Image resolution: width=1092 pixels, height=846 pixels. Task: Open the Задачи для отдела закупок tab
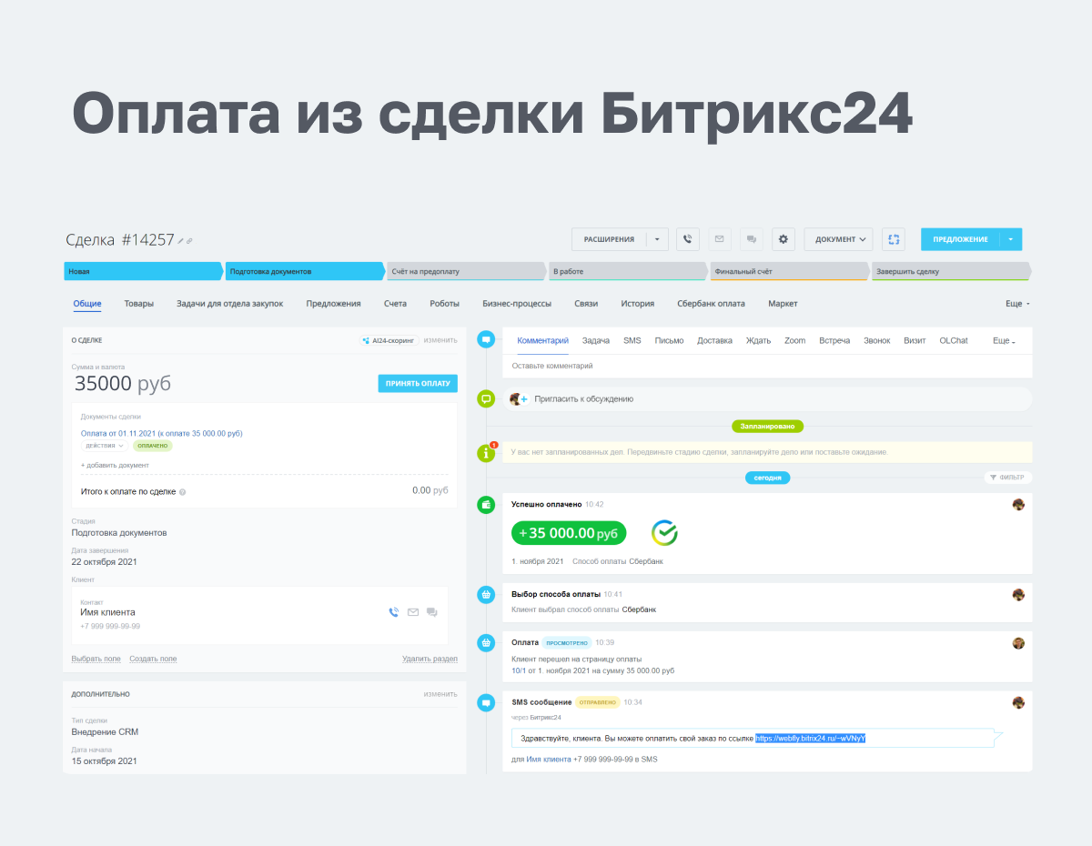(230, 304)
